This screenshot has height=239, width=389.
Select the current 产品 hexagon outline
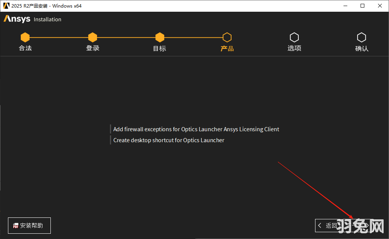227,37
